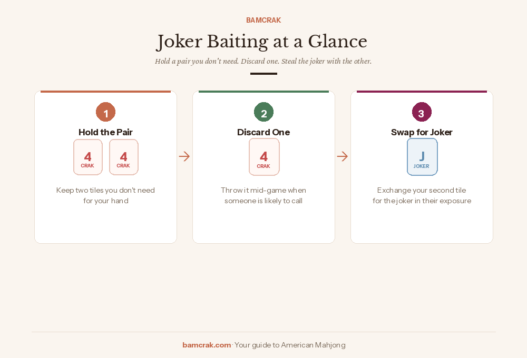Viewport: 527px width, 358px height.
Task: Select the Swap for Joker heading
Action: (x=422, y=132)
